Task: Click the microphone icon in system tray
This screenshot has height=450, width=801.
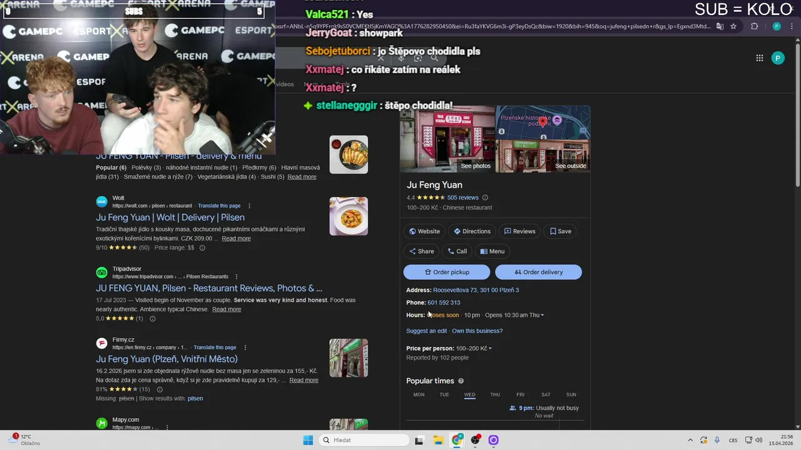Action: [717, 440]
